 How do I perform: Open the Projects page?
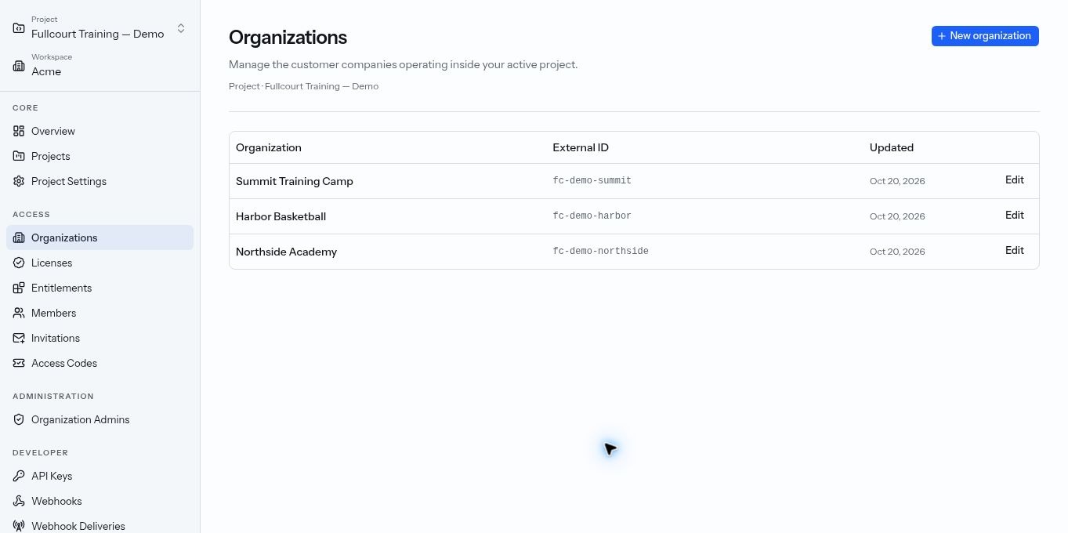pos(100,156)
